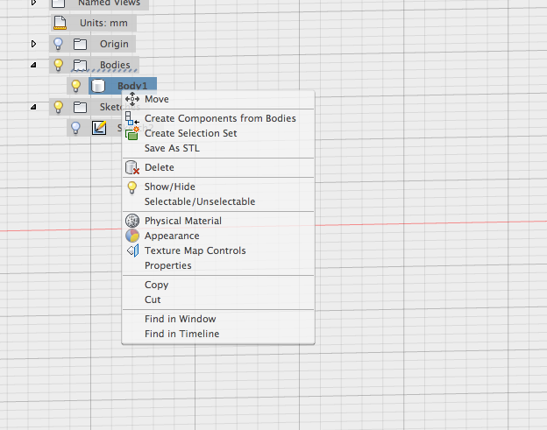547x430 pixels.
Task: Select Find in Window
Action: coord(218,319)
